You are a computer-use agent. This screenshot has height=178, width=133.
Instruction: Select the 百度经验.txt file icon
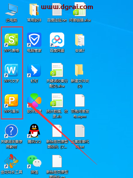tap(57, 10)
